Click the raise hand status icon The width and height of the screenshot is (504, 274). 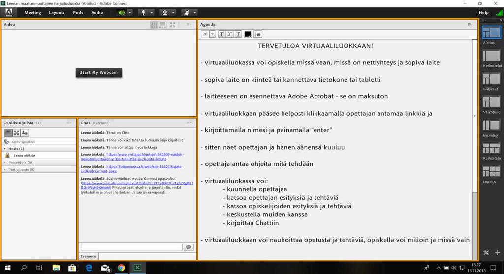coord(187,12)
